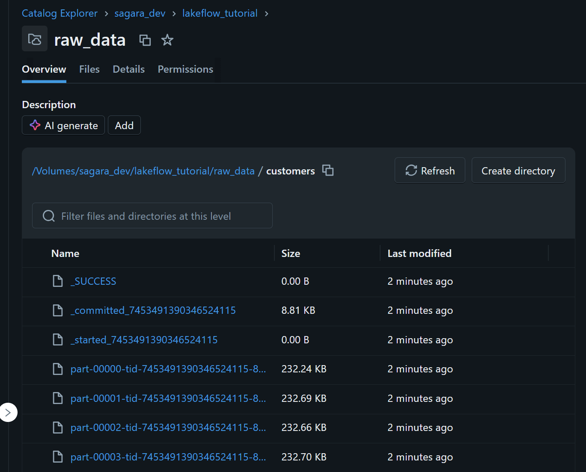Navigate to Catalog Explorer breadcrumb
586x472 pixels.
point(59,13)
